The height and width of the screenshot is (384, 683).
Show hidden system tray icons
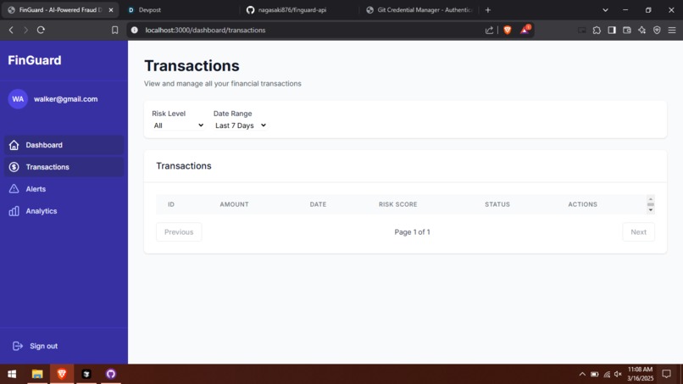tap(582, 374)
